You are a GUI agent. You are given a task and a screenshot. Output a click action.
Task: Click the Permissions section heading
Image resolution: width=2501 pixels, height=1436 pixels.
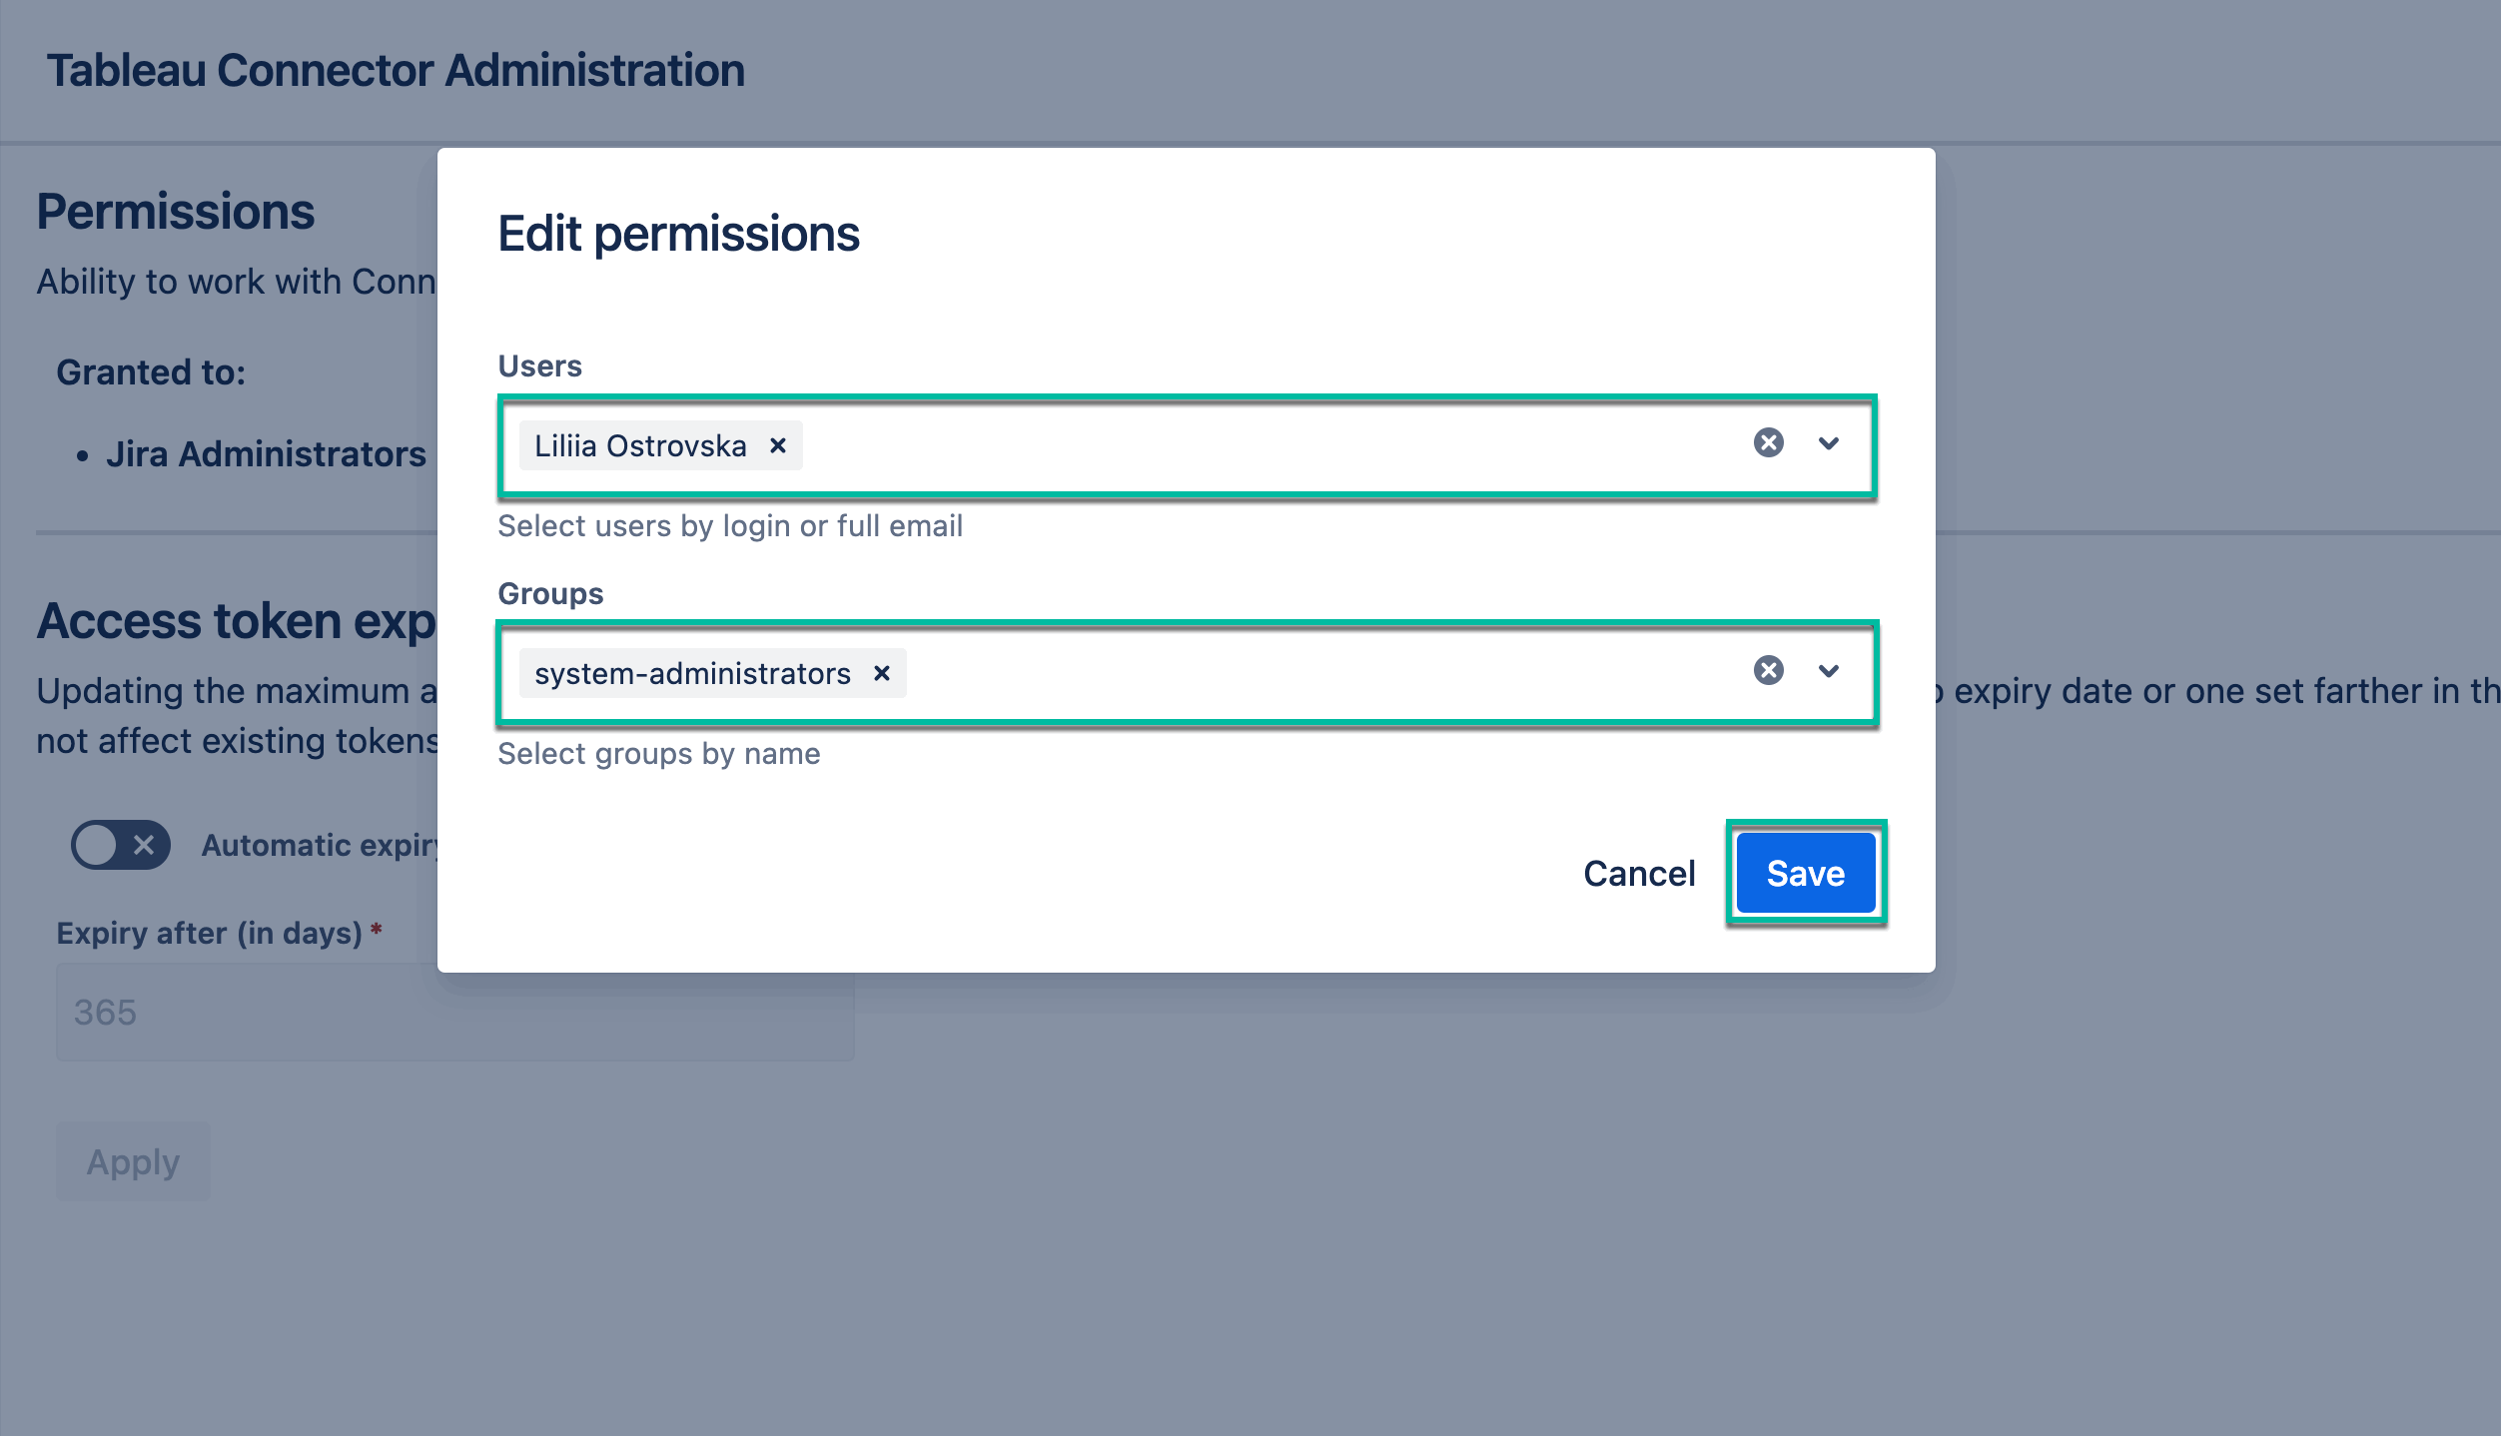(x=176, y=211)
